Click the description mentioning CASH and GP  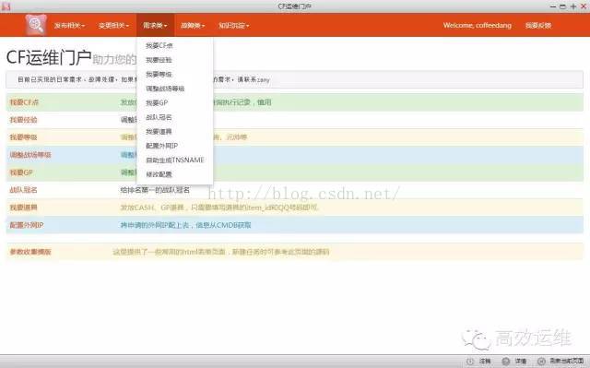point(219,208)
